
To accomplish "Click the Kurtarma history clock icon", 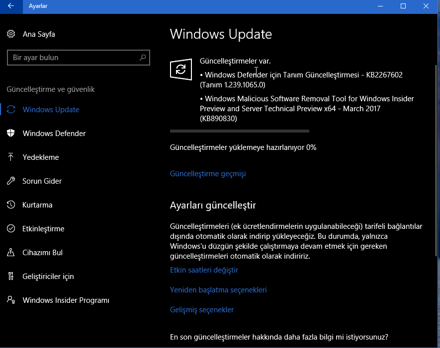I will pyautogui.click(x=10, y=205).
